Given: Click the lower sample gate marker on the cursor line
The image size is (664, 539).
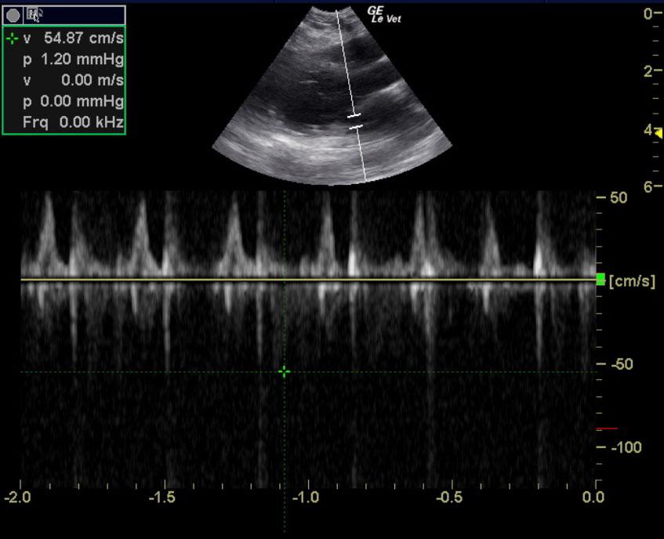Looking at the screenshot, I should [x=356, y=127].
